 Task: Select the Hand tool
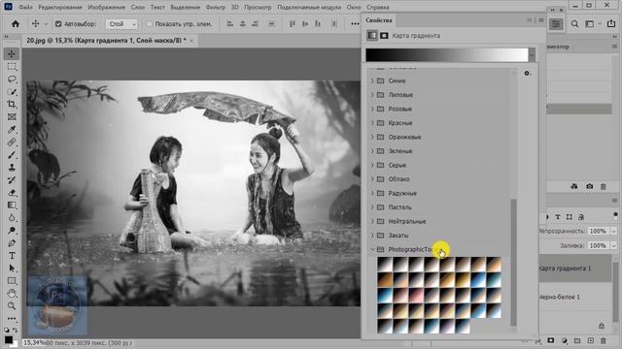click(12, 293)
